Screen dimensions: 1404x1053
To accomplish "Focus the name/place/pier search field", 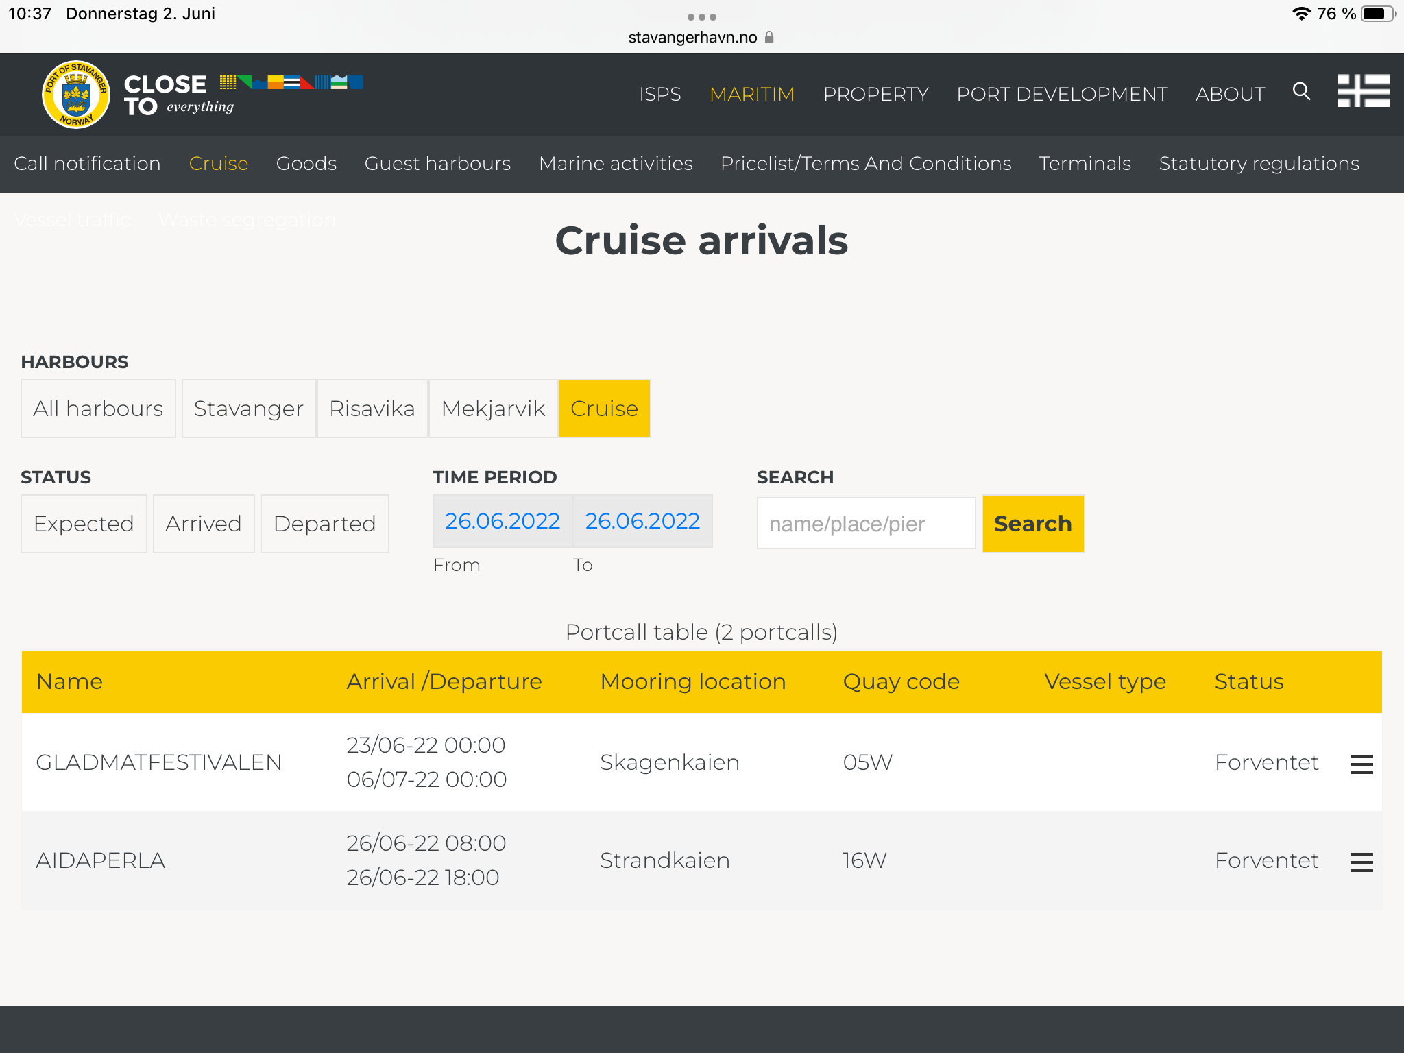I will 866,524.
